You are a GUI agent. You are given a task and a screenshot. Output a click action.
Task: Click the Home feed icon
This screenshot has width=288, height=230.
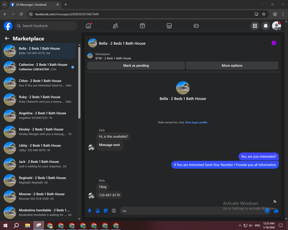point(88,26)
